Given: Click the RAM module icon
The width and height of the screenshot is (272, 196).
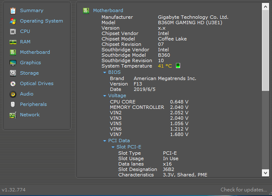Looking at the screenshot, I should tap(13, 42).
